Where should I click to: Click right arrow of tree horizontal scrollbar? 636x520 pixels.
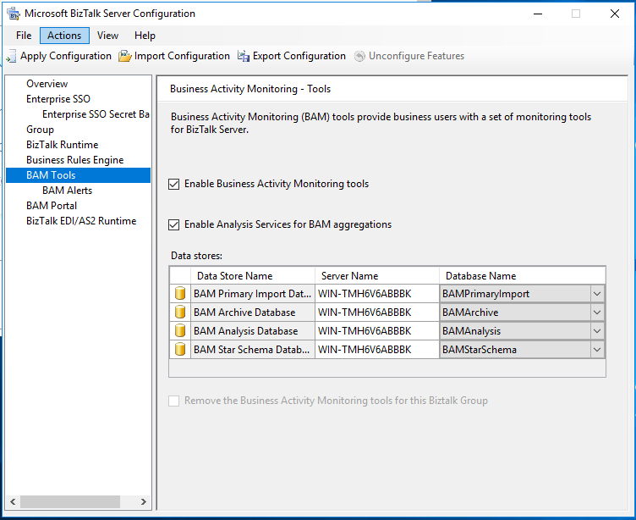pyautogui.click(x=143, y=501)
